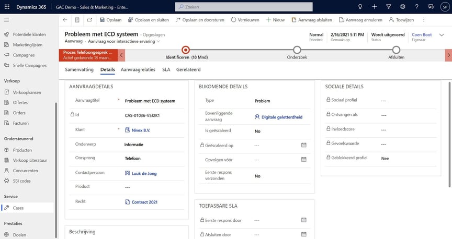Open the help question mark icon

pyautogui.click(x=417, y=7)
